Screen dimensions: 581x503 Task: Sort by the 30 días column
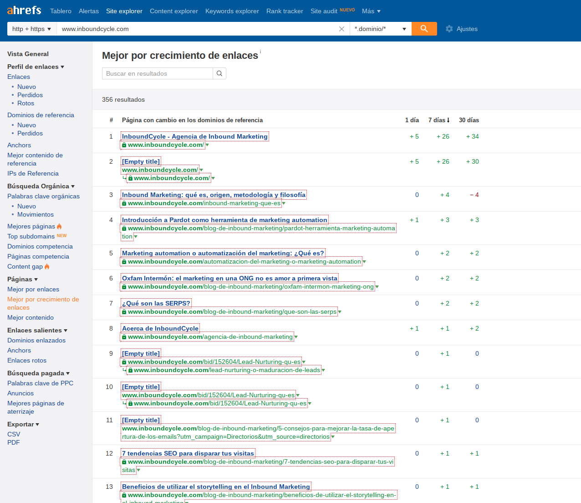(x=469, y=120)
